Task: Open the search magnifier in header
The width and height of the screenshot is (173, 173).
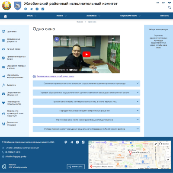Action: (x=169, y=7)
